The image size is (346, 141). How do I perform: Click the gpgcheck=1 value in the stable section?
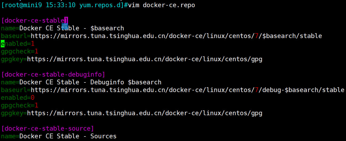click(x=36, y=51)
